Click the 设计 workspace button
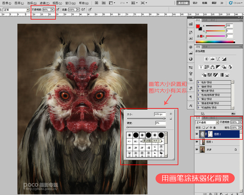The width and height of the screenshot is (244, 195). 195,2
